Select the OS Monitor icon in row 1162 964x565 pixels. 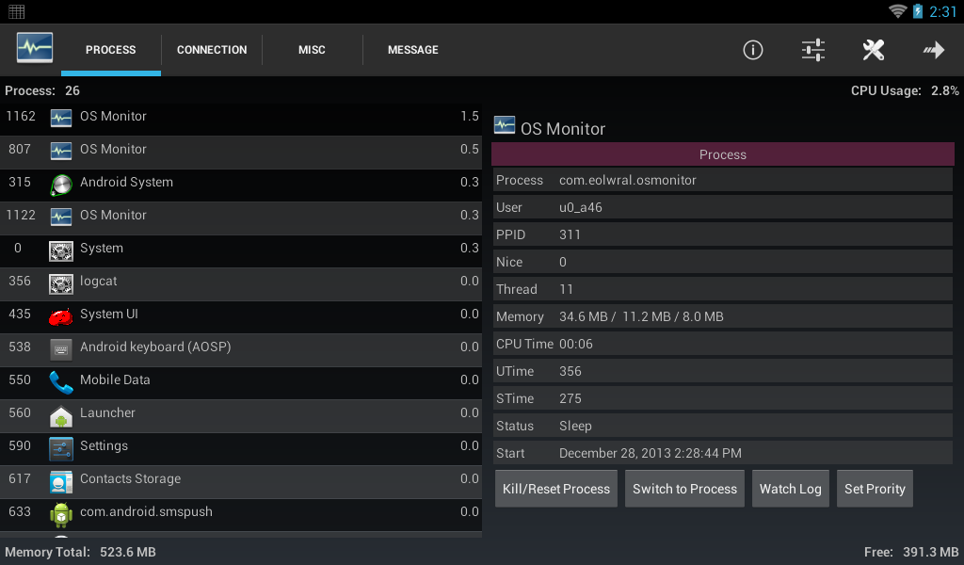pyautogui.click(x=61, y=118)
